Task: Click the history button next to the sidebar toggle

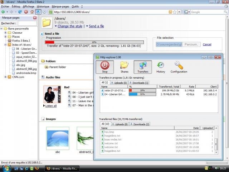Action: (x=44, y=12)
